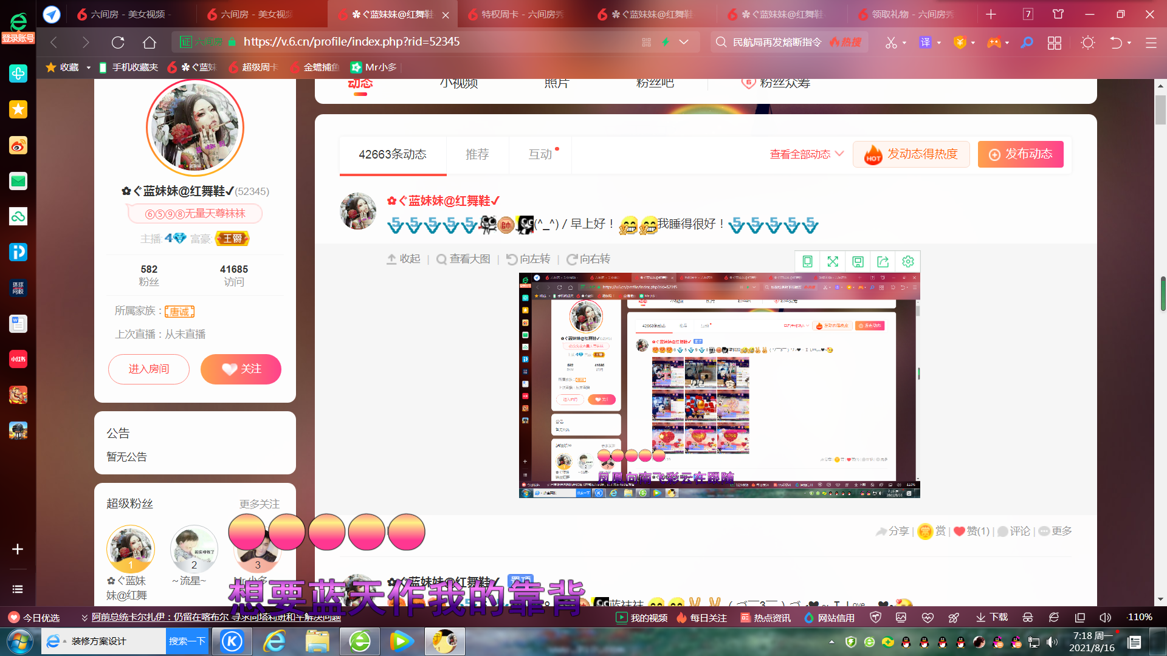Open Windows Start button
The image size is (1167, 656).
19,641
